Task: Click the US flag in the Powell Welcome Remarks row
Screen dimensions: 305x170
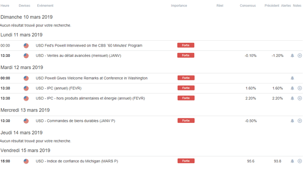Action: click(26, 78)
